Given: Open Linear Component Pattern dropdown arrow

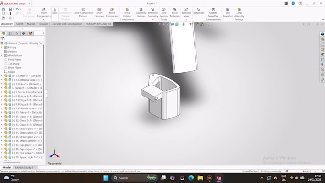Looking at the screenshot, I should 83,20.
